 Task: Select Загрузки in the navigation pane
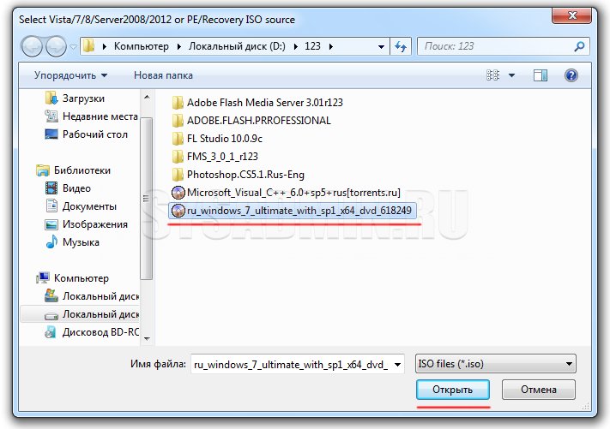(x=83, y=98)
